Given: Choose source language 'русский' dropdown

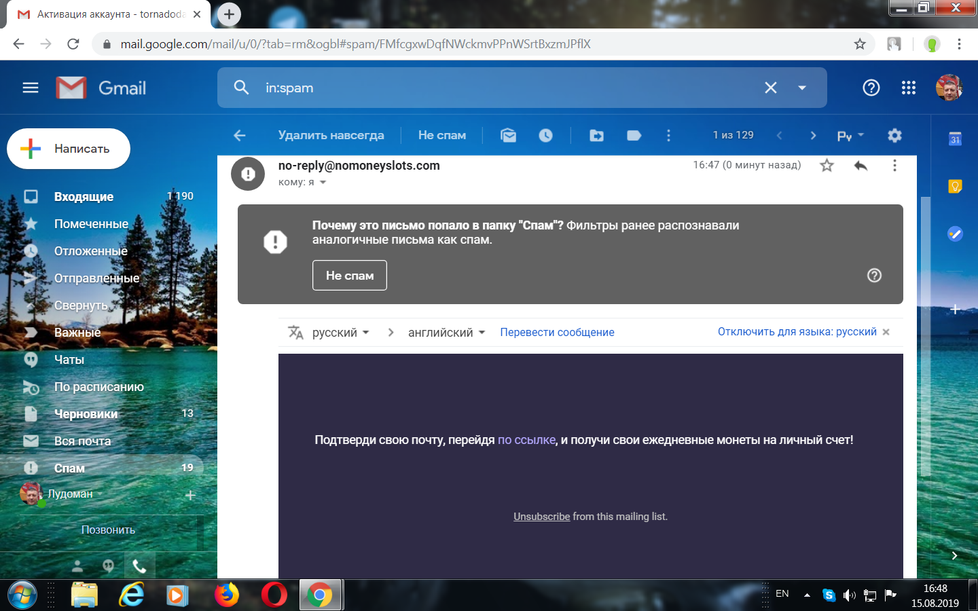Looking at the screenshot, I should coord(341,332).
